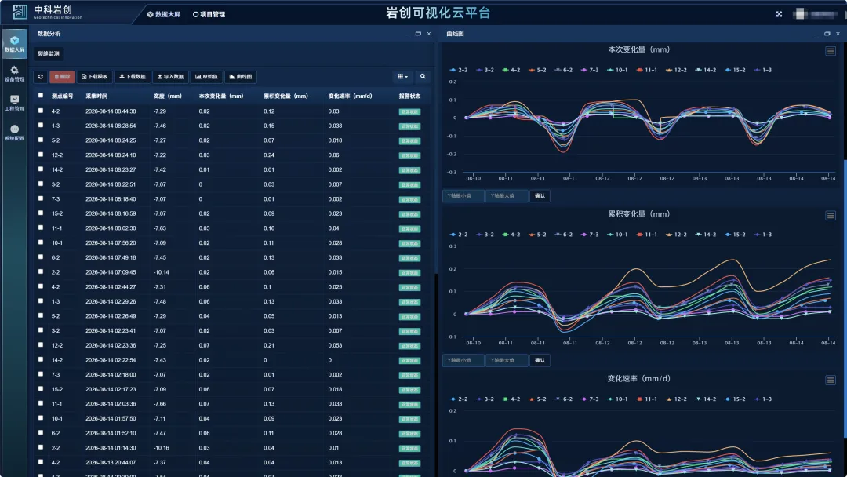Viewport: 847px width, 477px height.
Task: Click 曲线图 curve chart toolbar button
Action: (241, 77)
